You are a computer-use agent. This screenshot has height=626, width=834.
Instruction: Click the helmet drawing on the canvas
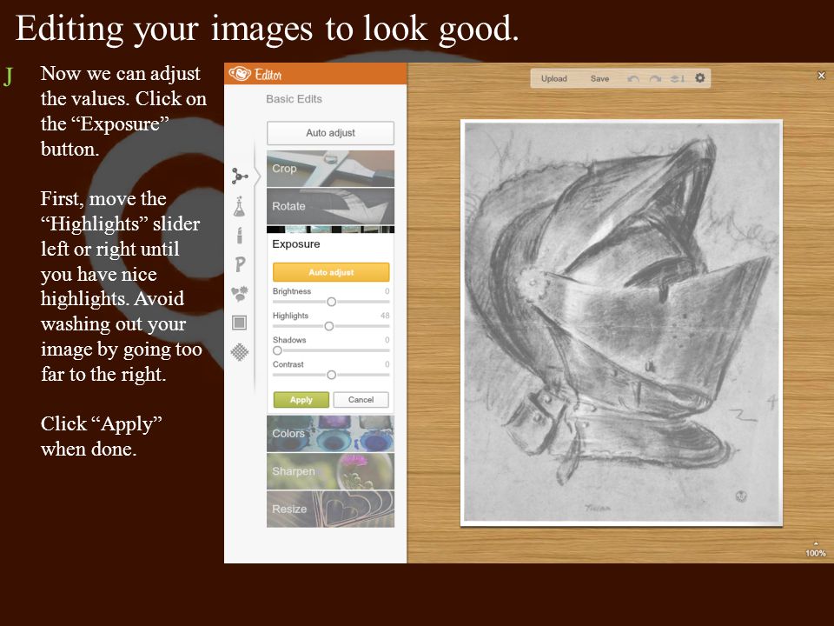621,323
